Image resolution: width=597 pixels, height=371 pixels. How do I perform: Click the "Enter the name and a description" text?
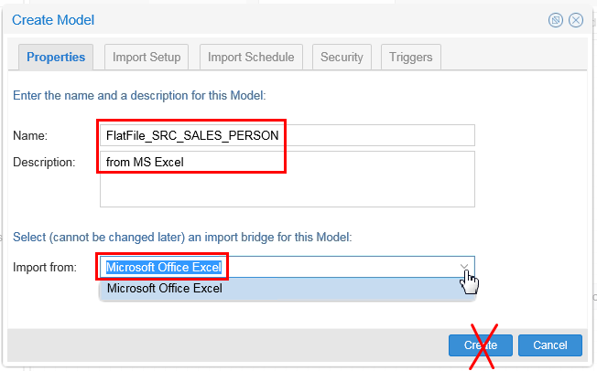click(139, 94)
